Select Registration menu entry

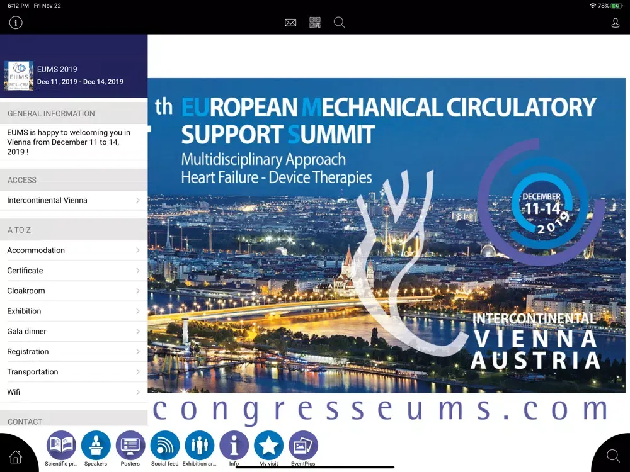(74, 352)
